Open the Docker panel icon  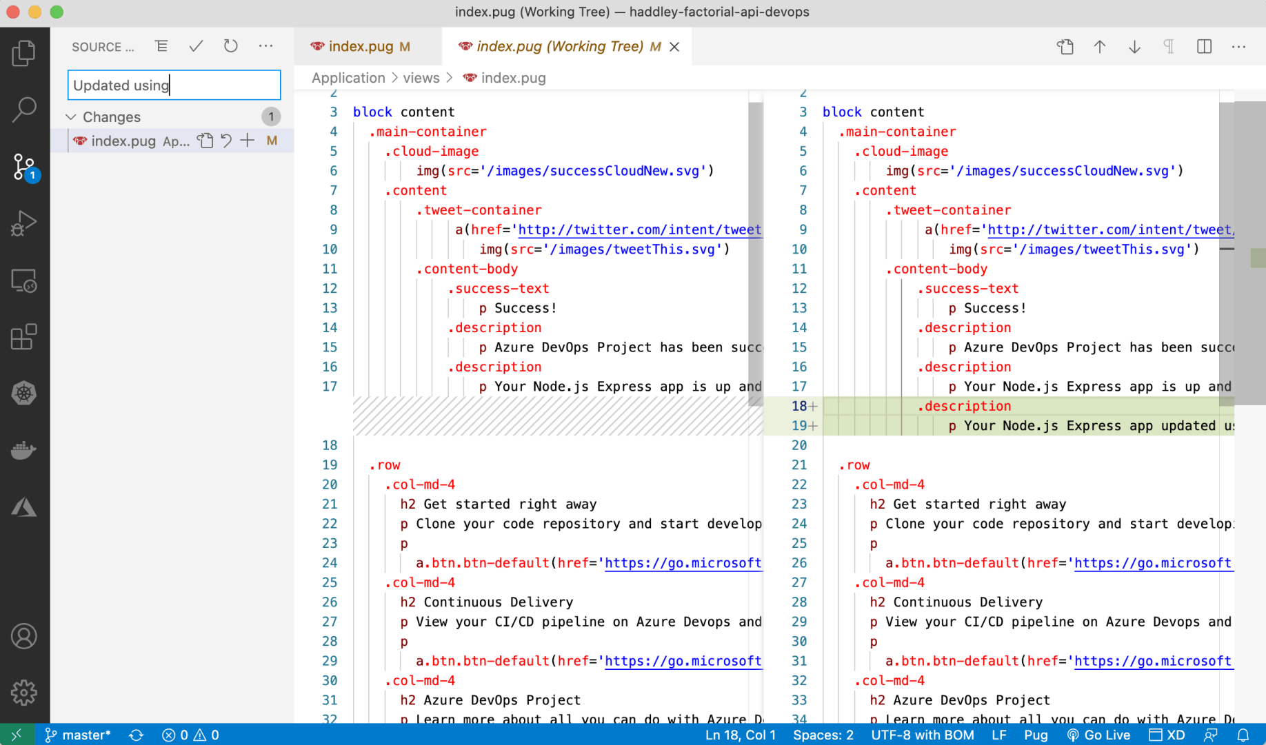(24, 450)
